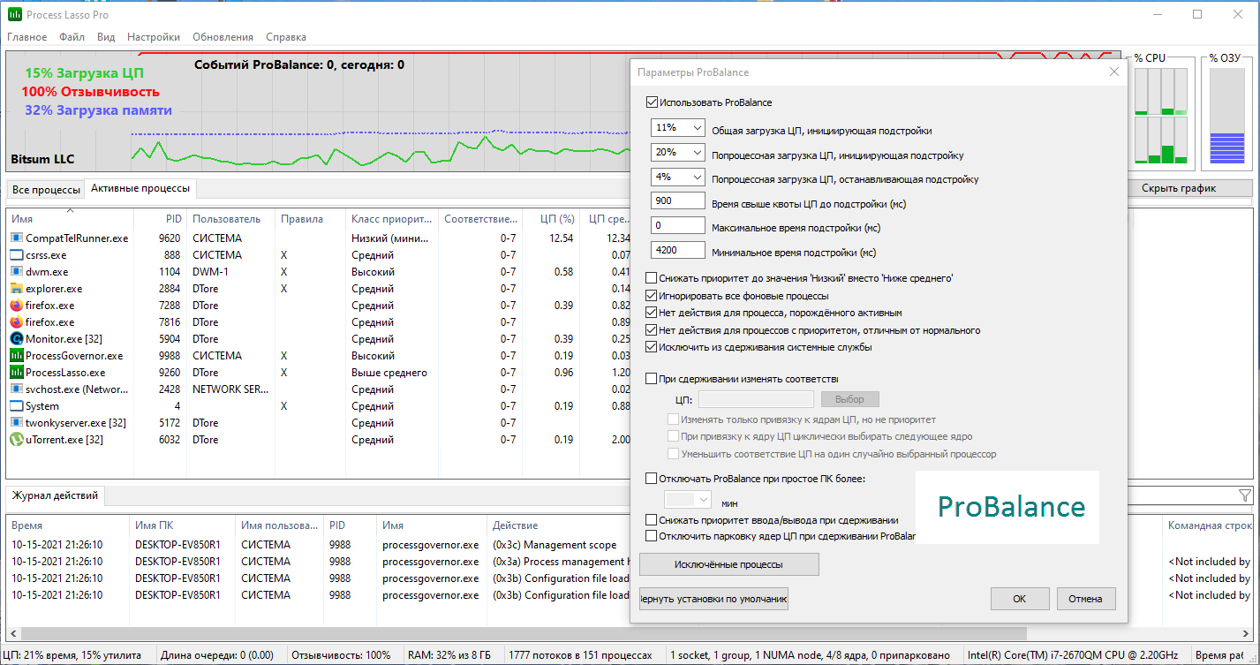Enable lowering priority to 'Низкий' checkbox
1260x665 pixels.
click(653, 278)
